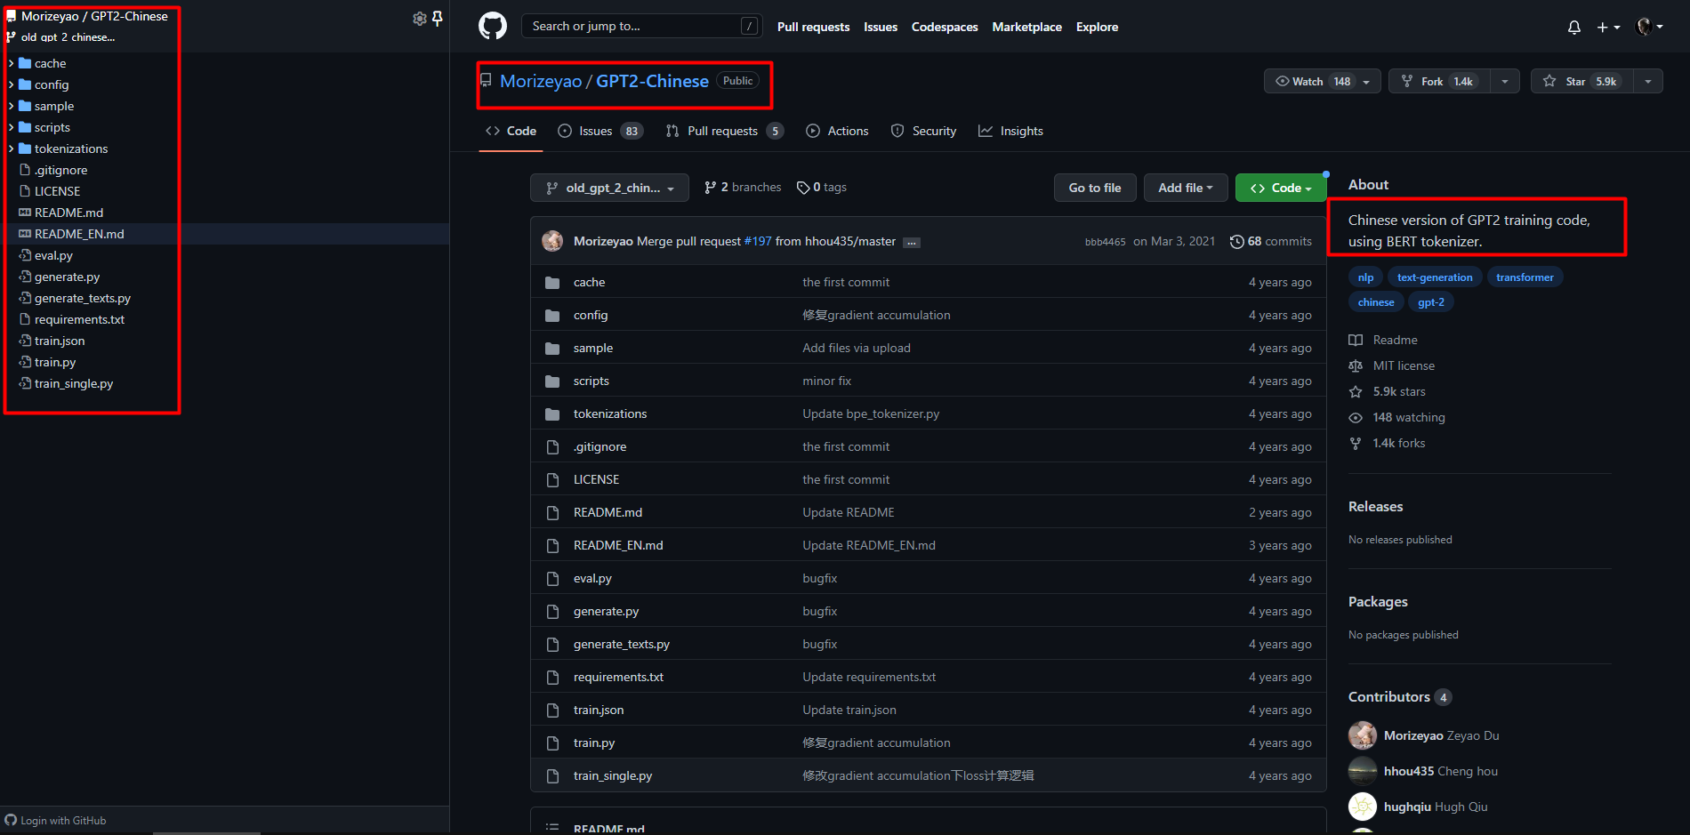Pin the sidebar with the pin icon
The width and height of the screenshot is (1690, 835).
click(438, 18)
